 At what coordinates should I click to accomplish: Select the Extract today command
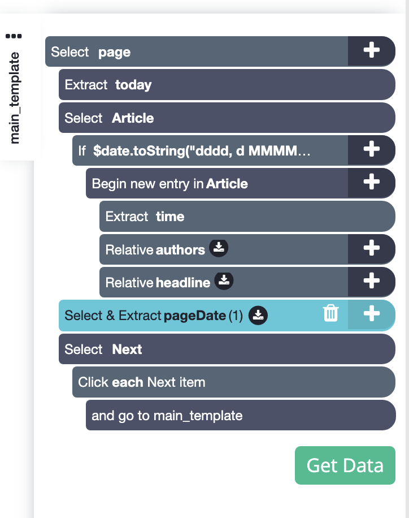coord(226,85)
